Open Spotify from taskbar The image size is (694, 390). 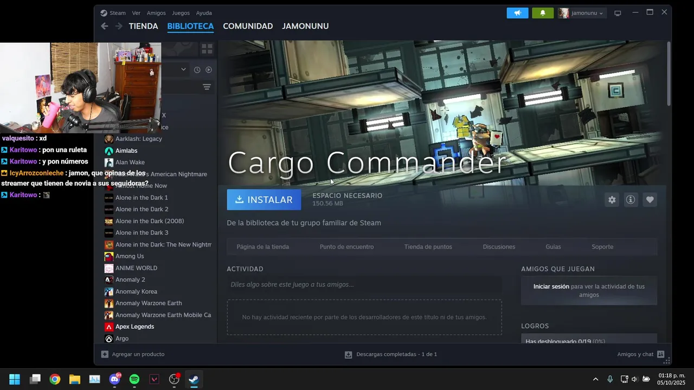[x=134, y=379]
